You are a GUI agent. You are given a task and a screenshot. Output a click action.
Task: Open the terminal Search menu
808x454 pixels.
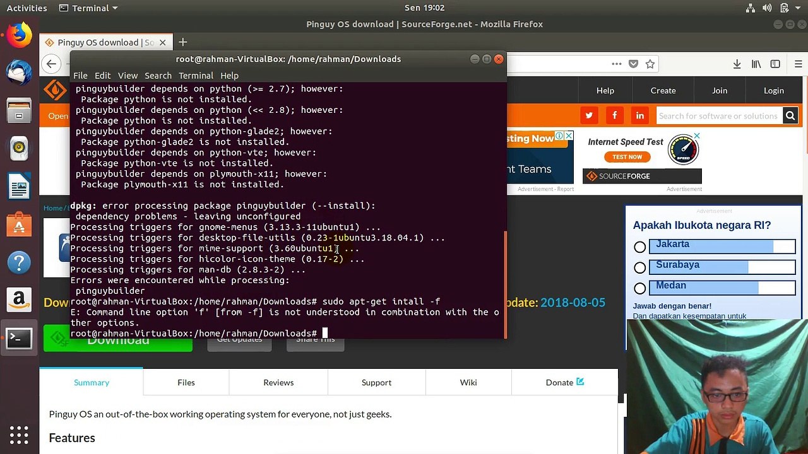pos(158,76)
